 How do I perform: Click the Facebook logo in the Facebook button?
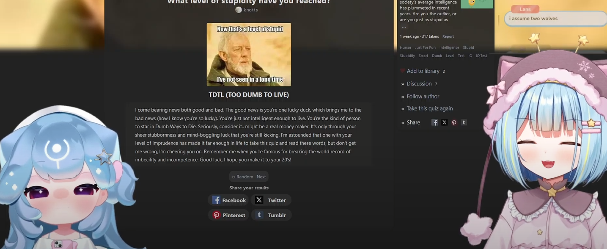[216, 200]
